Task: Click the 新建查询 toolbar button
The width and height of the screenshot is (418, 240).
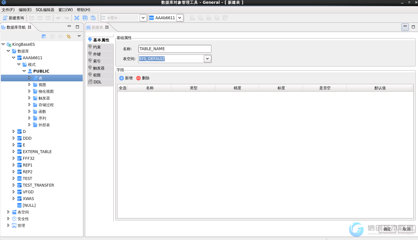Action: point(13,18)
